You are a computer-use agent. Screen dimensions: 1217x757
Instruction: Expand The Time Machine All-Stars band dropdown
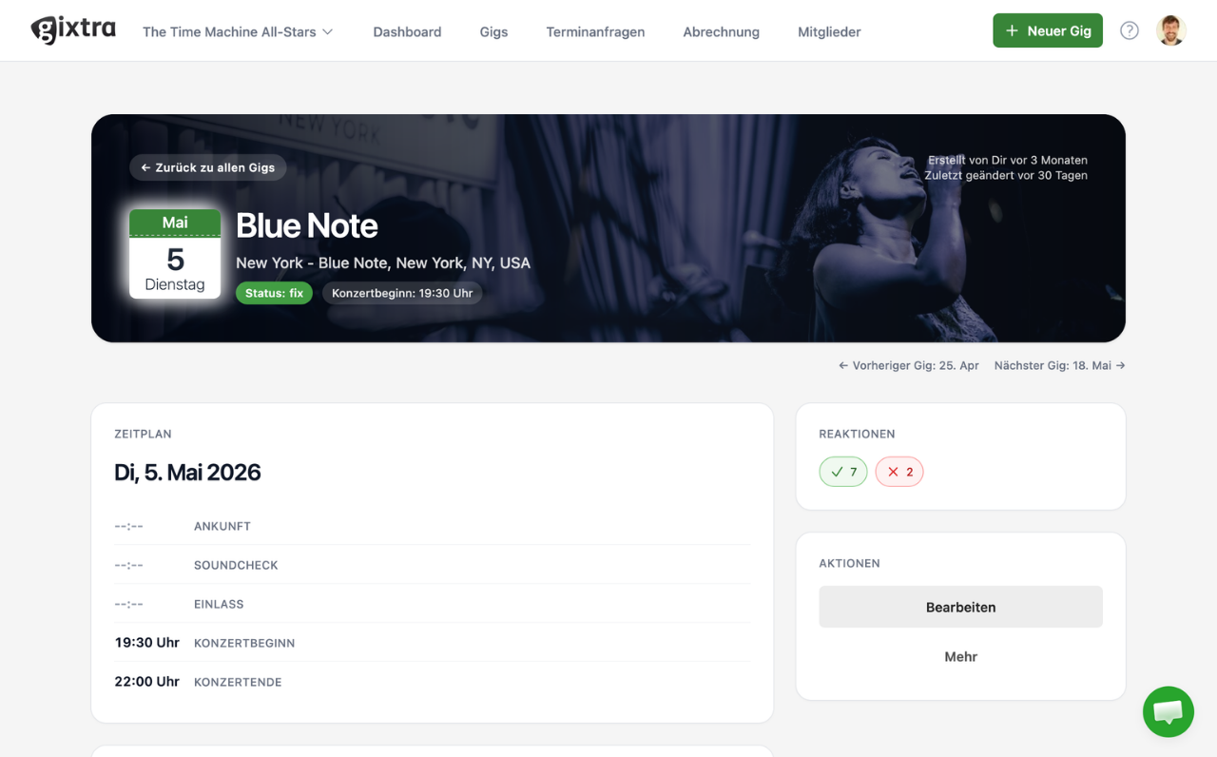pos(238,31)
